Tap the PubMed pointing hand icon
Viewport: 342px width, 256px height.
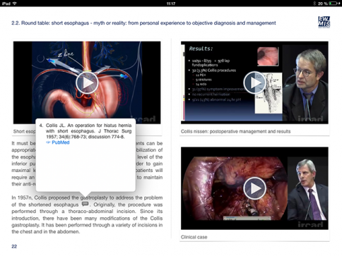pos(48,142)
